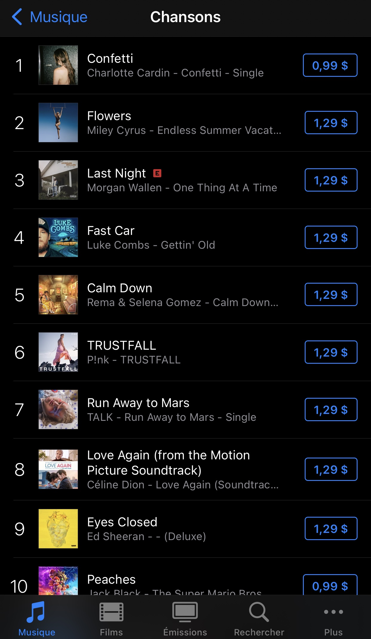Tap the Love Again soundtrack cover
This screenshot has width=371, height=639.
[58, 469]
